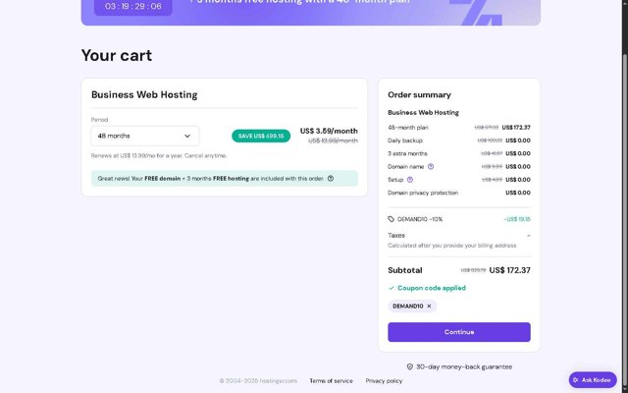This screenshot has width=628, height=393.
Task: Click the 48-month plan row label
Action: coord(408,128)
